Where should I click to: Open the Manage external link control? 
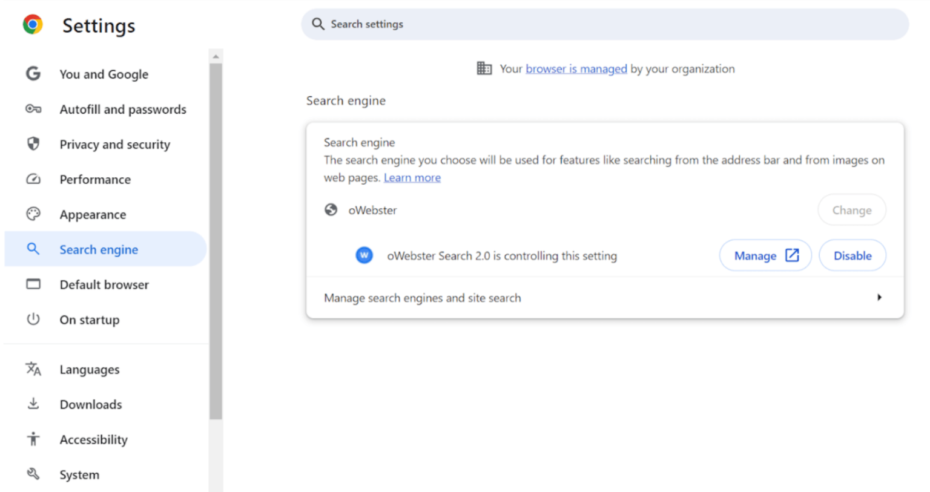click(765, 255)
